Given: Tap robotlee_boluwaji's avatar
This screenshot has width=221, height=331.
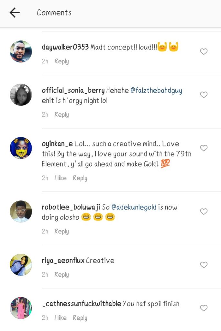Looking at the screenshot, I should point(21,211).
